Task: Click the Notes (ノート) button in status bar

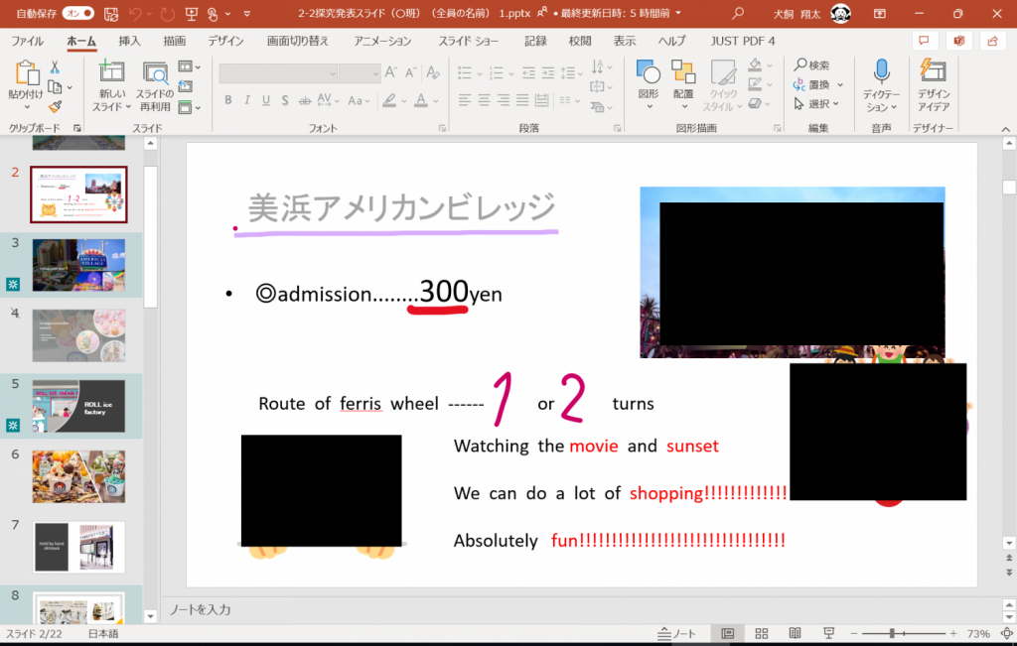Action: 677,633
